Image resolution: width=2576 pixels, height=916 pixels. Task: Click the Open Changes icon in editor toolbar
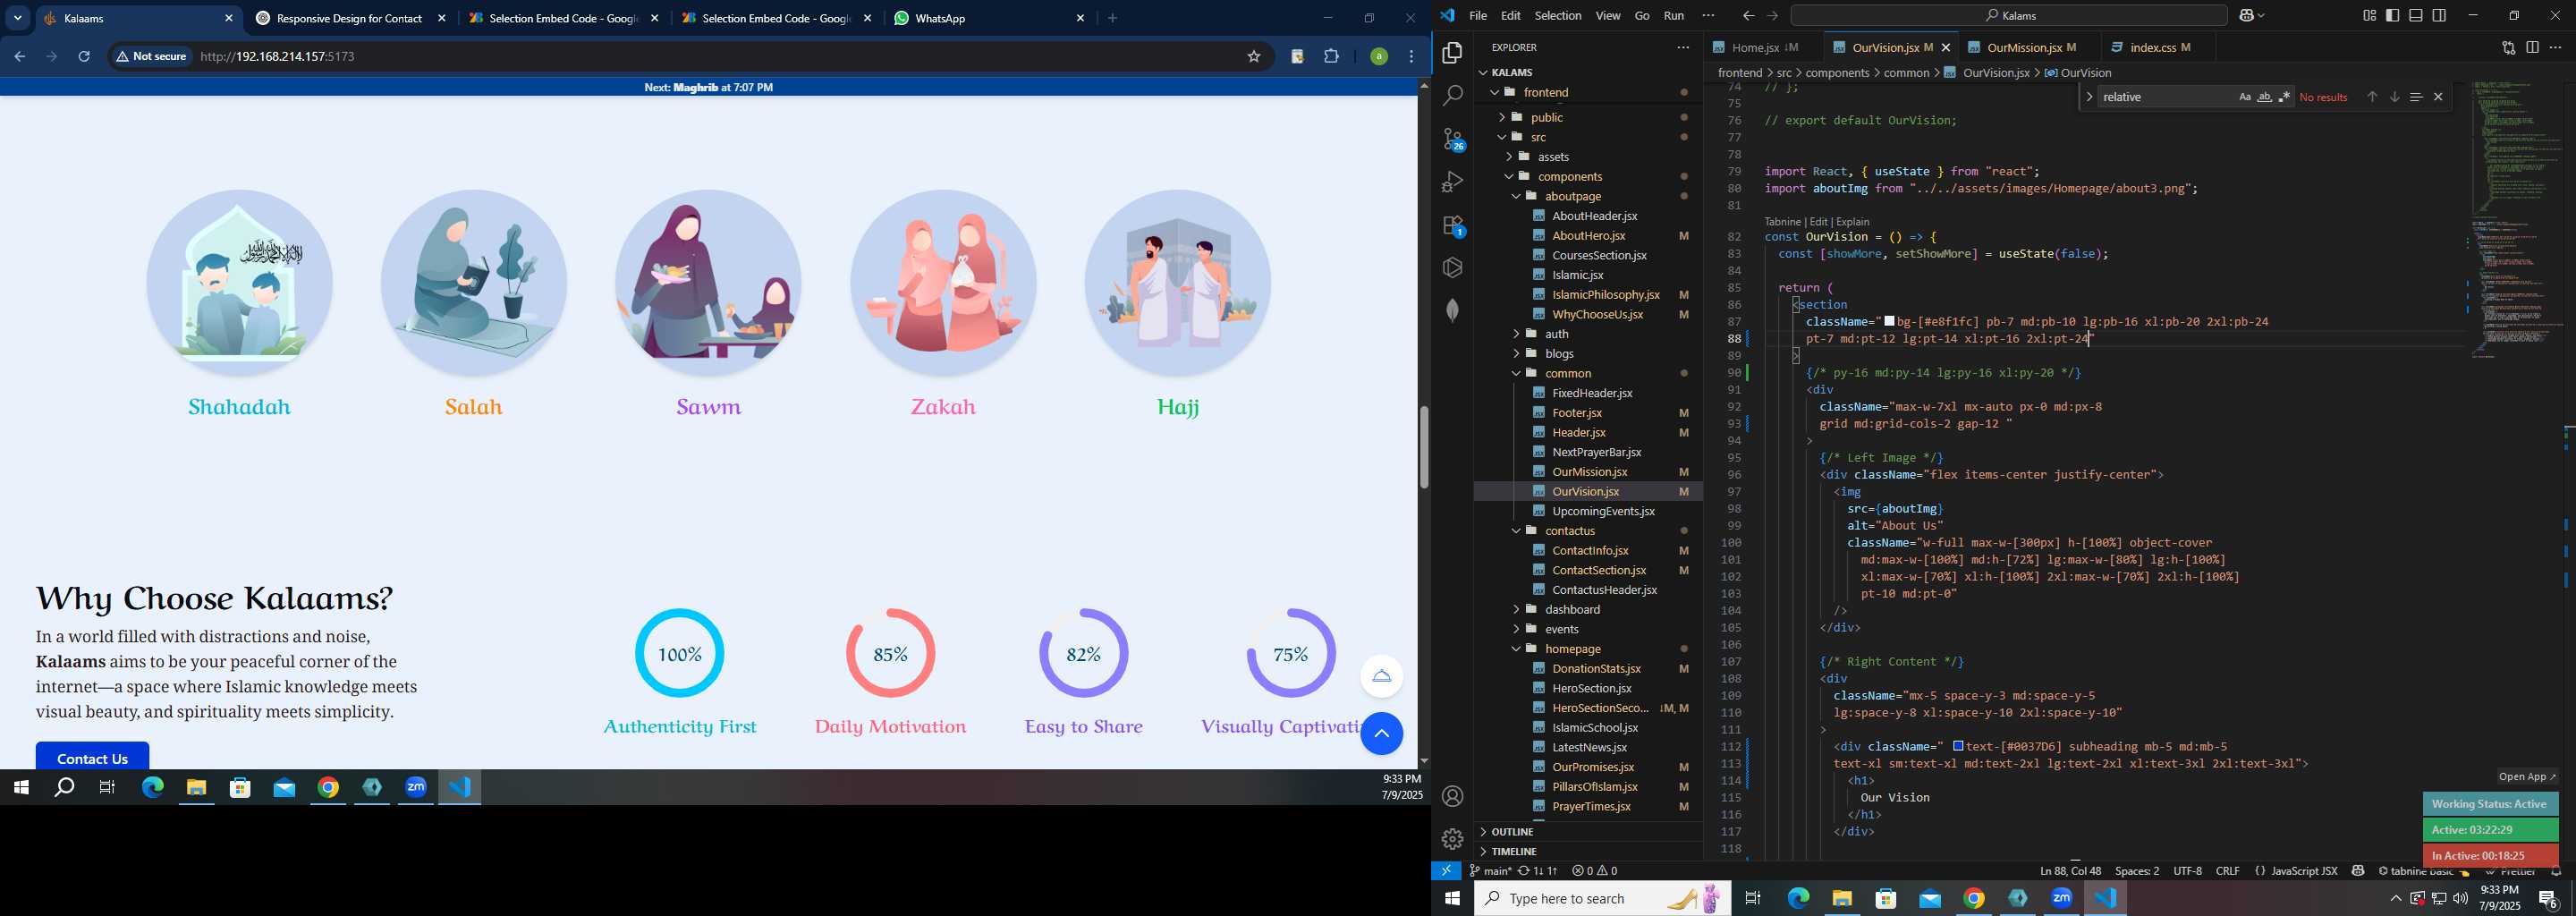tap(2508, 47)
